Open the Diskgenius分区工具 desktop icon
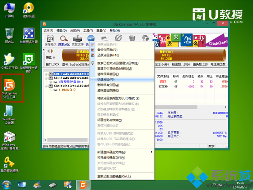 [9, 89]
